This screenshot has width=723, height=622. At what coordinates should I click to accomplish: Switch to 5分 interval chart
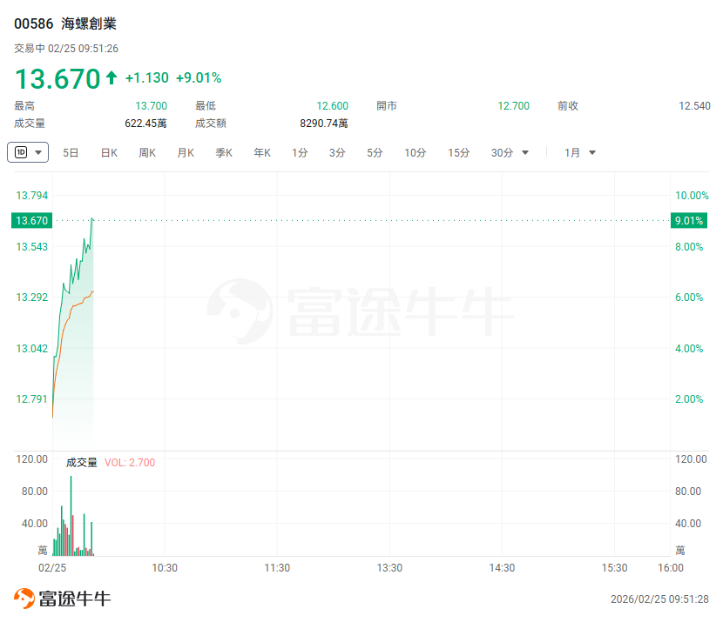coord(375,153)
